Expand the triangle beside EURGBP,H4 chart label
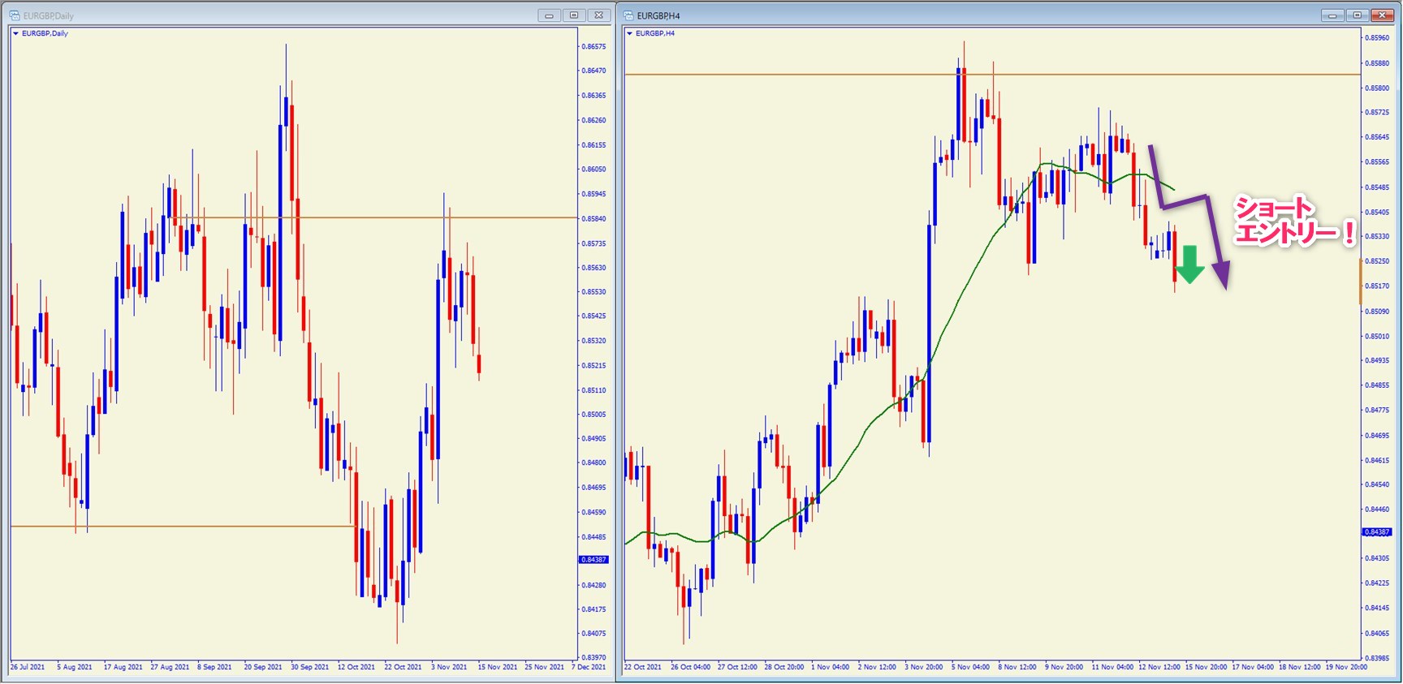 tap(629, 33)
